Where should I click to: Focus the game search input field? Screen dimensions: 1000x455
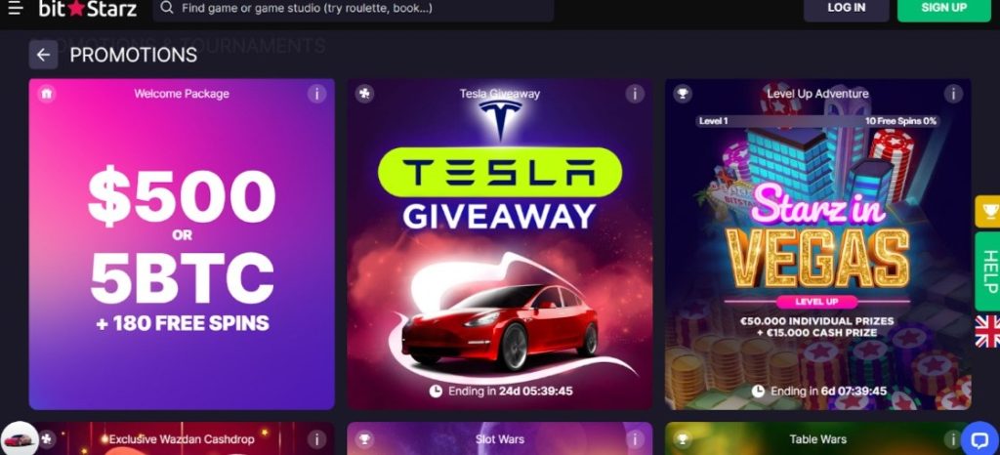(x=354, y=8)
